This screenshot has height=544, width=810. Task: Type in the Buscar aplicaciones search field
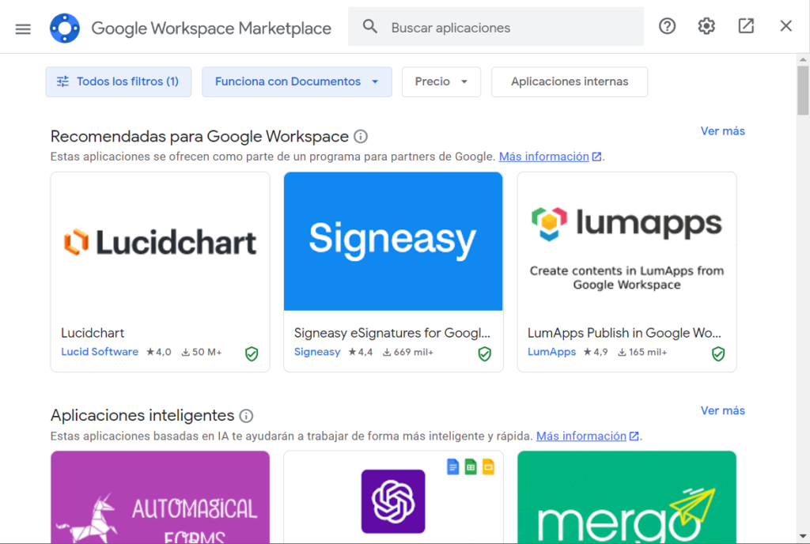[x=506, y=28]
